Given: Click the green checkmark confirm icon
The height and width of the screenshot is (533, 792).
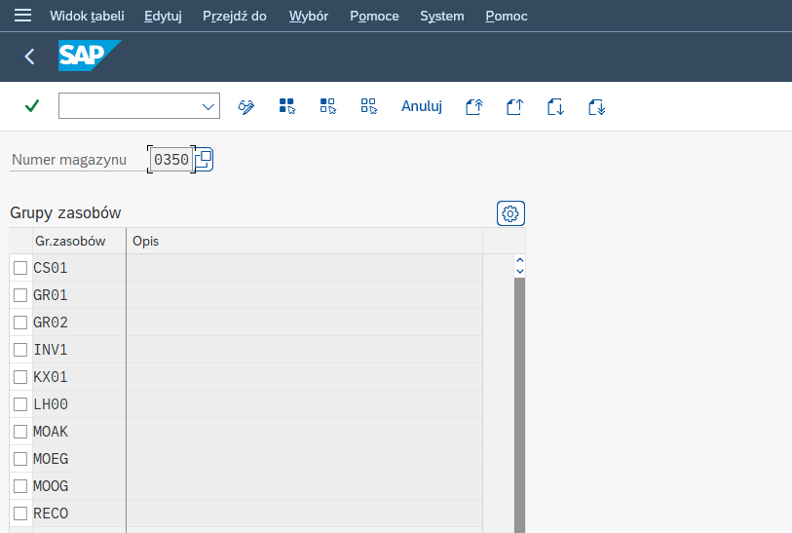Looking at the screenshot, I should (x=31, y=106).
